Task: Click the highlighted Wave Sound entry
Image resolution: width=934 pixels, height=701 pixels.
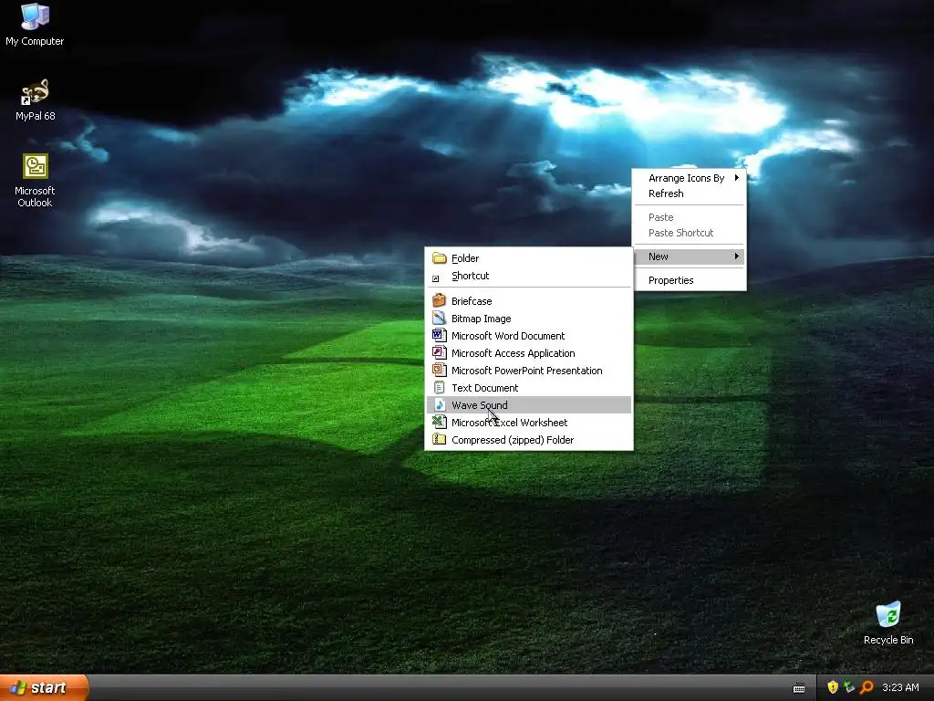Action: pos(529,404)
